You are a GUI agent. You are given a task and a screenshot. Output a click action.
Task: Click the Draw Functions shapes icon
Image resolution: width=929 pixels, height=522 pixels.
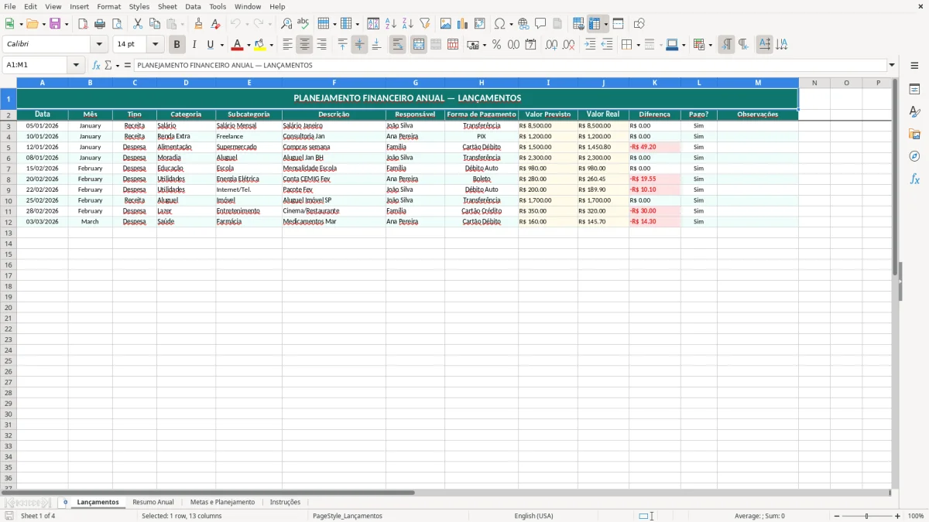pyautogui.click(x=639, y=24)
